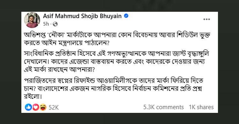Click the line ending with পাঠালেন?
The width and height of the screenshot is (239, 124).
pos(67,43)
